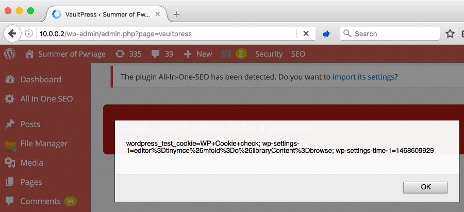Viewport: 464px width, 212px height.
Task: Open the Summer of Pwnage home icon
Action: click(x=29, y=54)
